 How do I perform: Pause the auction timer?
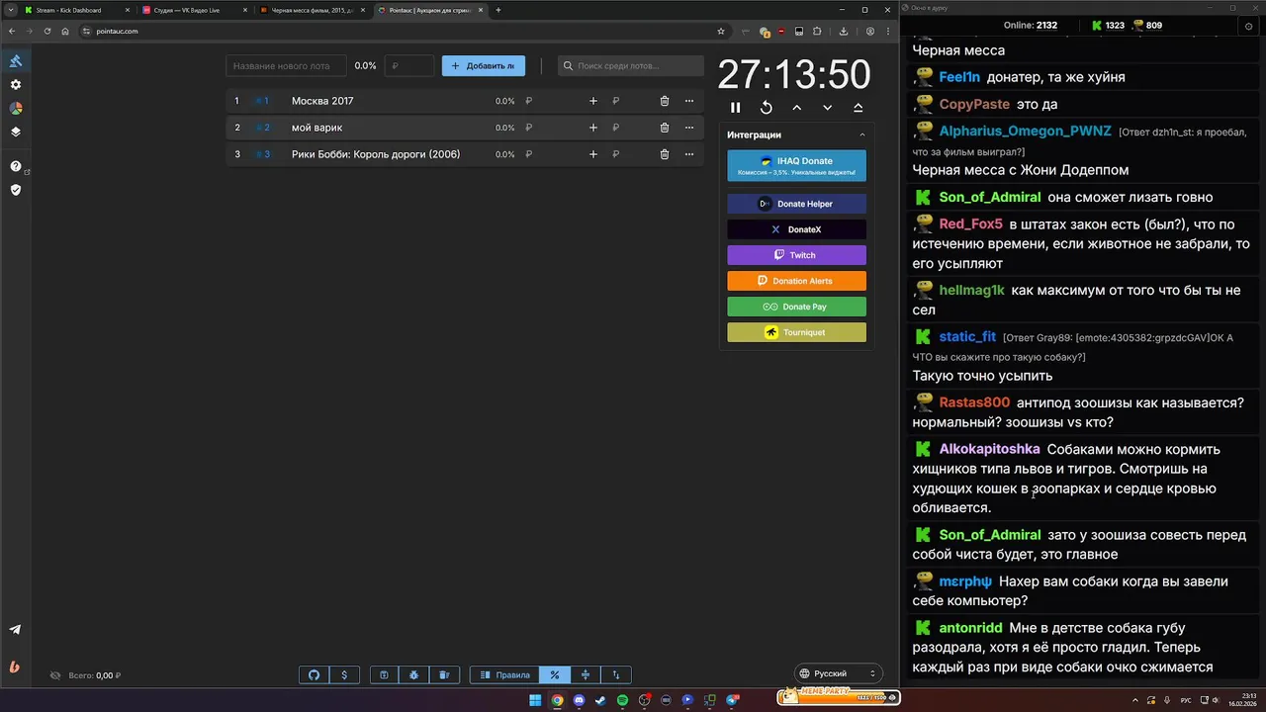tap(735, 107)
